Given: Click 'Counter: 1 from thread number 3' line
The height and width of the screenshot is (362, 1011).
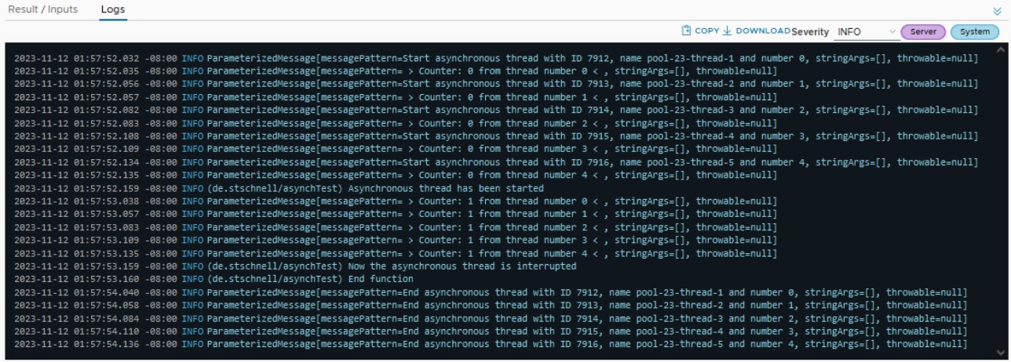Looking at the screenshot, I should 396,240.
